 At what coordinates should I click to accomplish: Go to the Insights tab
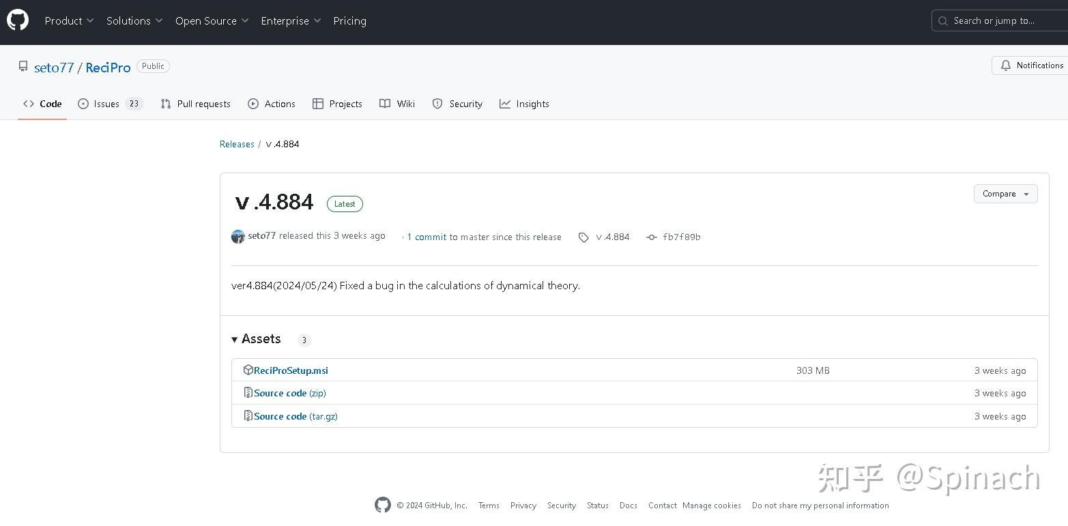click(x=525, y=104)
